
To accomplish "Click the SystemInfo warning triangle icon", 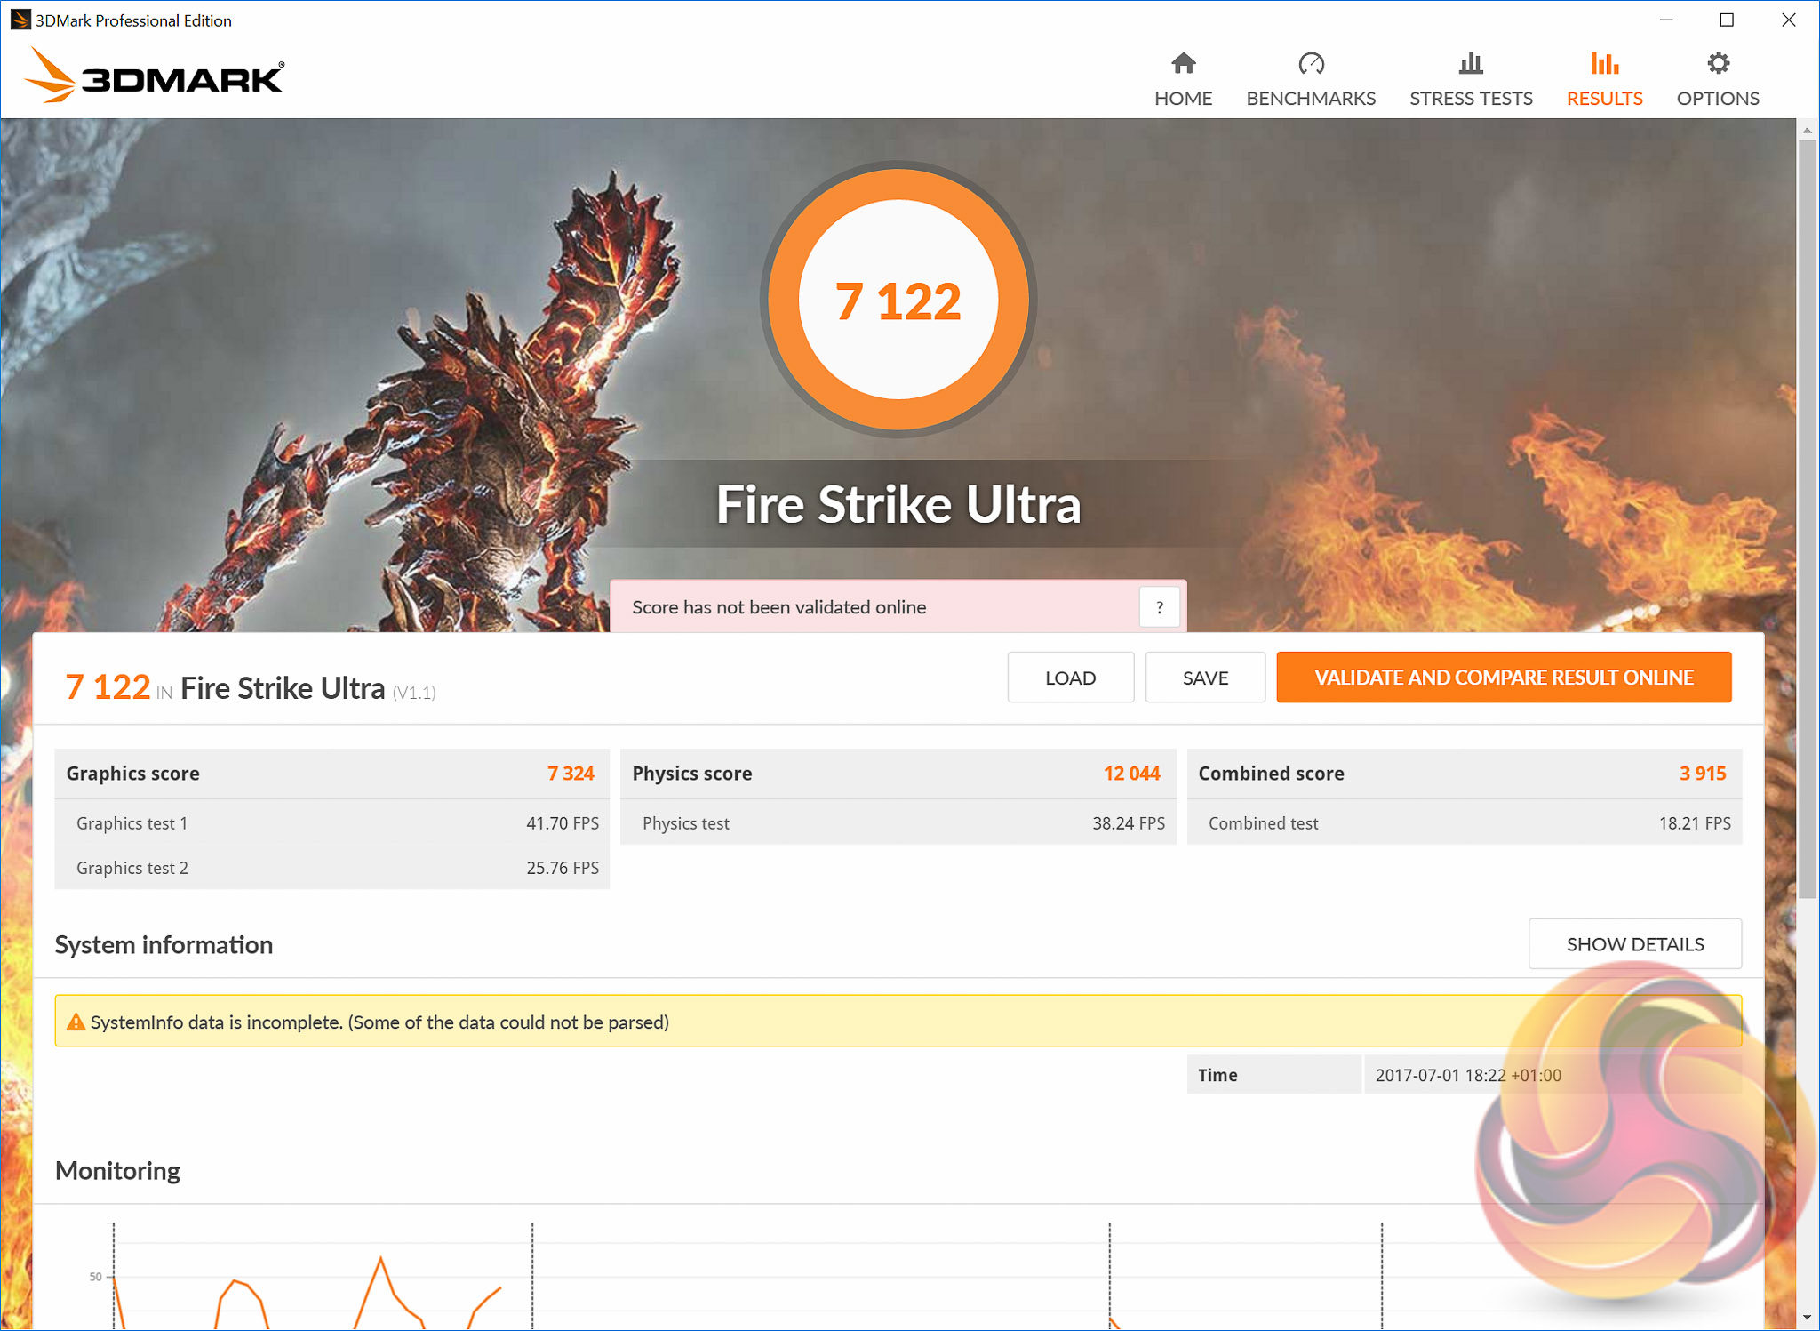I will (x=76, y=1022).
